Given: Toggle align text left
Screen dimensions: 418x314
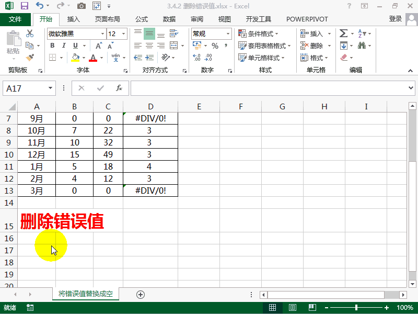Looking at the screenshot, I should coord(138,46).
